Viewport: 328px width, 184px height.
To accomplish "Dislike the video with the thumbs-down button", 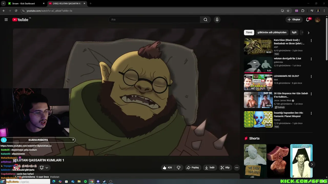I will pyautogui.click(x=179, y=168).
